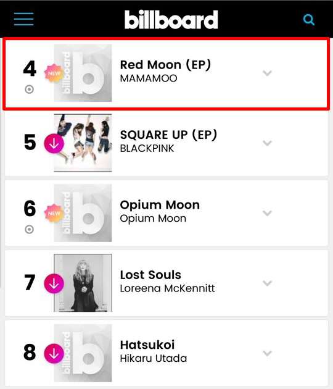Open the SQUARE UP album cover thumbnail
The height and width of the screenshot is (389, 333).
[83, 143]
